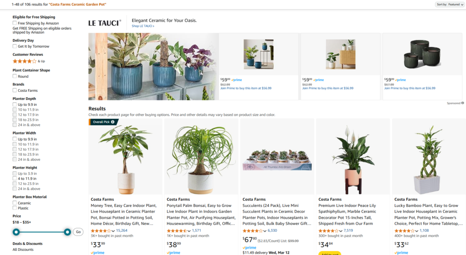
Task: Click the Overall Pick info icon
Action: (113, 122)
